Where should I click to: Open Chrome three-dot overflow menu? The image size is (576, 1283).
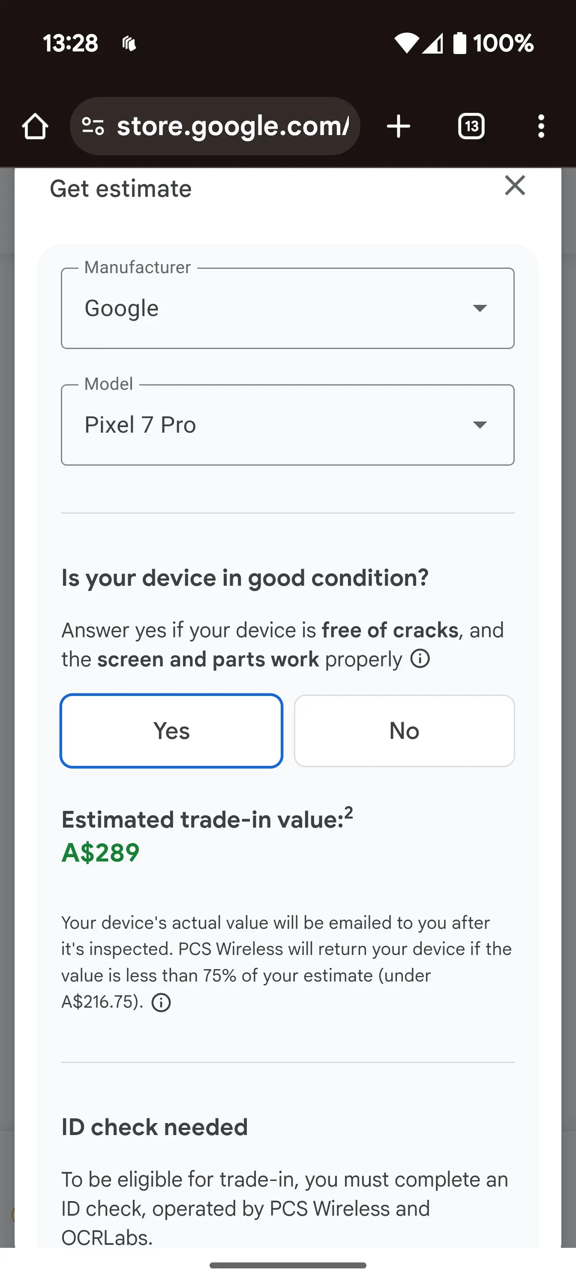point(541,126)
